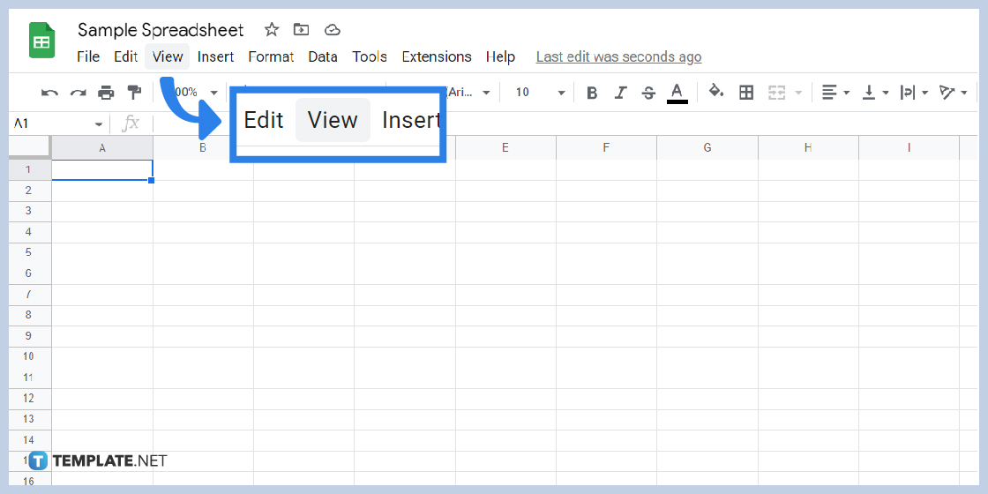Toggle Italic formatting
The width and height of the screenshot is (988, 494).
[621, 93]
